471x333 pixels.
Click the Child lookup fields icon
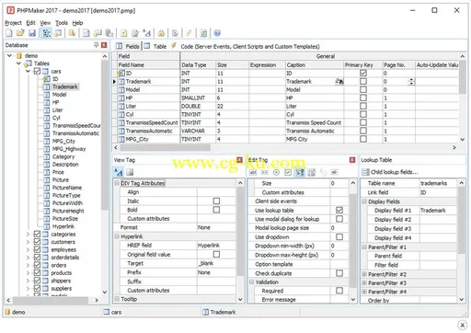pos(365,172)
